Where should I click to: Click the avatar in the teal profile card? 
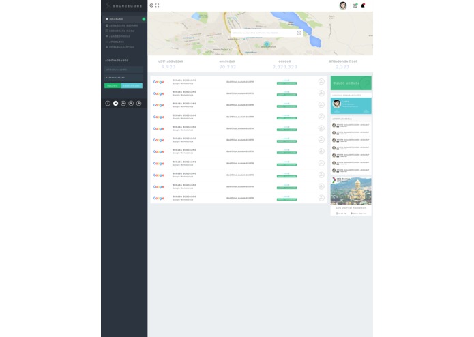coord(336,104)
